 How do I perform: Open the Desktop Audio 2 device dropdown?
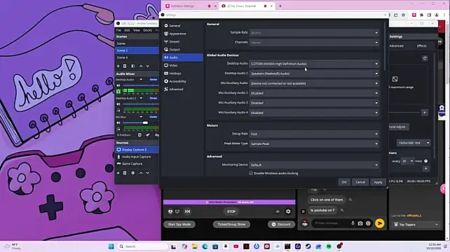(314, 73)
